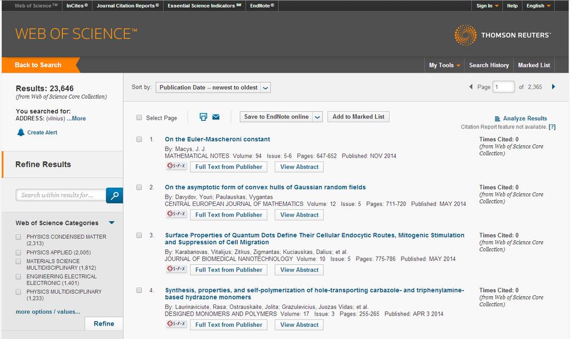This screenshot has height=339, width=570.
Task: Open the Help menu
Action: point(512,6)
